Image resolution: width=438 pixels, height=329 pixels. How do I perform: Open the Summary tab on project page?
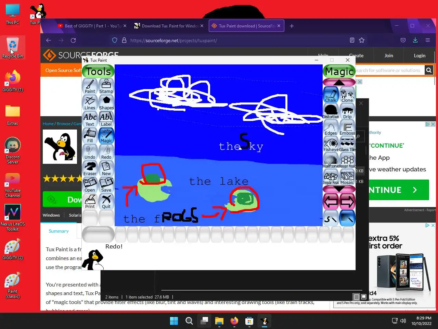[x=59, y=231]
